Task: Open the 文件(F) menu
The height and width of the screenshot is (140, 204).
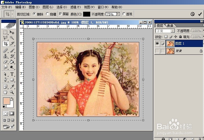Action: click(7, 7)
